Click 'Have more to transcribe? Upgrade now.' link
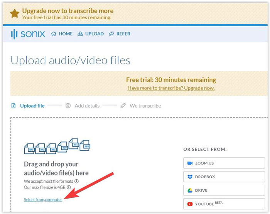This screenshot has width=270, height=214. pyautogui.click(x=171, y=88)
